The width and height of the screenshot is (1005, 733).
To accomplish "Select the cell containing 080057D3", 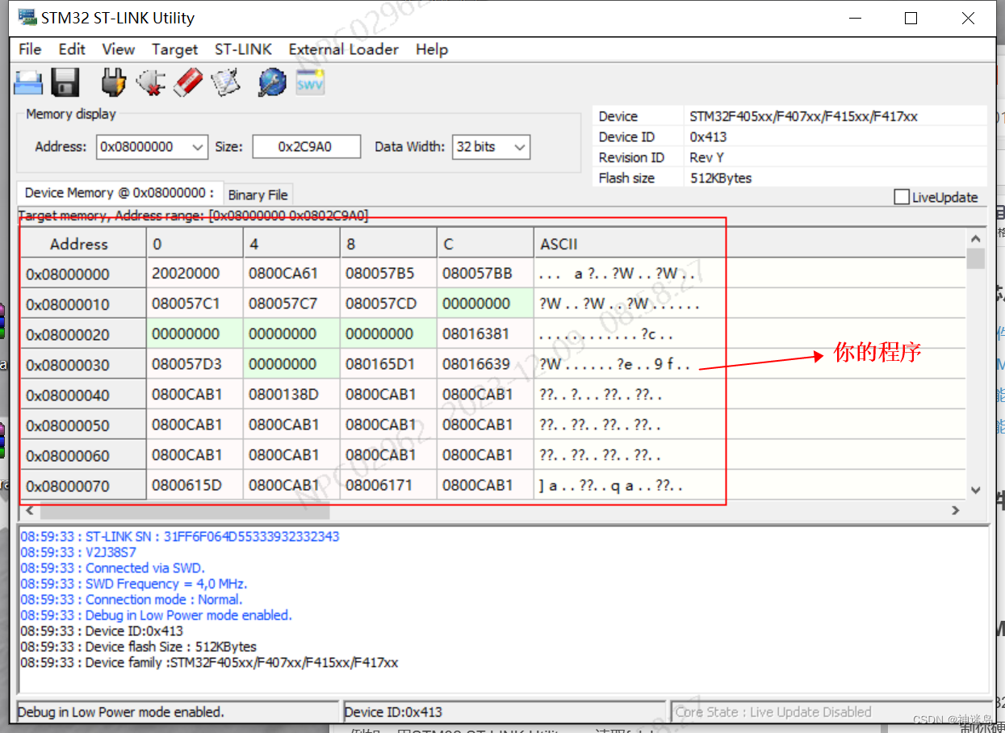I will click(195, 364).
